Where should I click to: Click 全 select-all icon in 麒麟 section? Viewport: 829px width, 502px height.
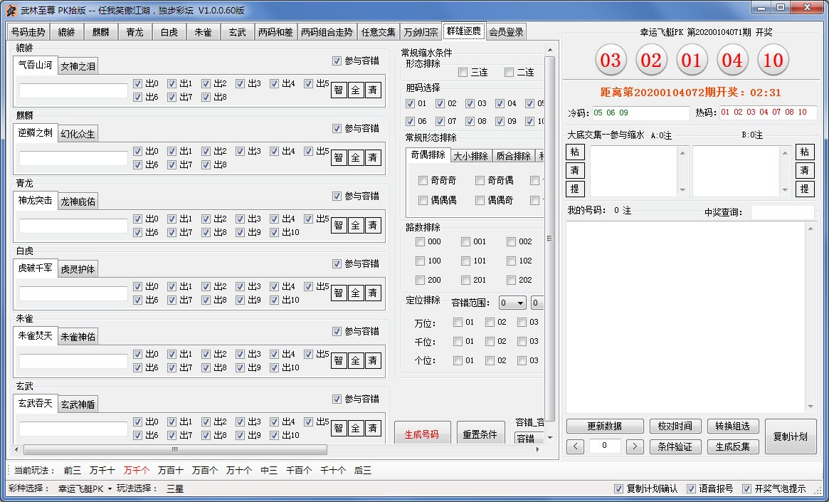(356, 157)
